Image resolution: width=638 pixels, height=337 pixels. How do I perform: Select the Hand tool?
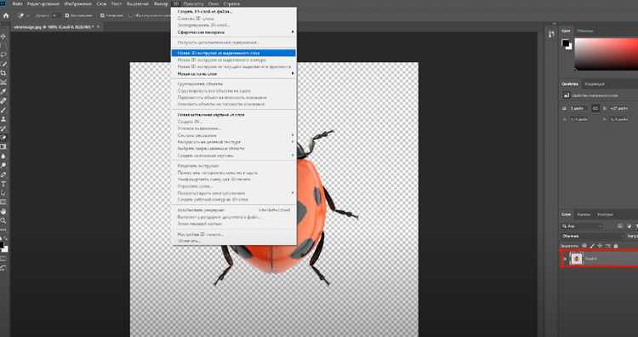3,211
